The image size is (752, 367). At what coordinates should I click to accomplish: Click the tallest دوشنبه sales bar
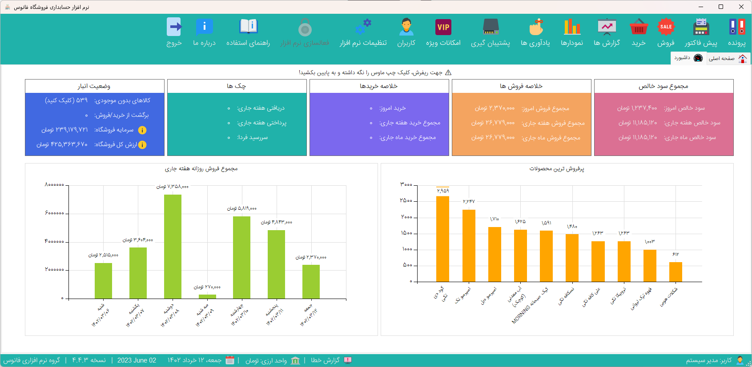click(x=173, y=247)
